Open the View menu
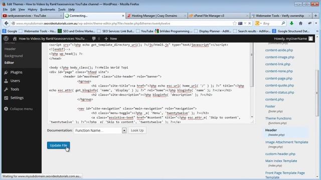The height and width of the screenshot is (180, 321). coord(22,9)
